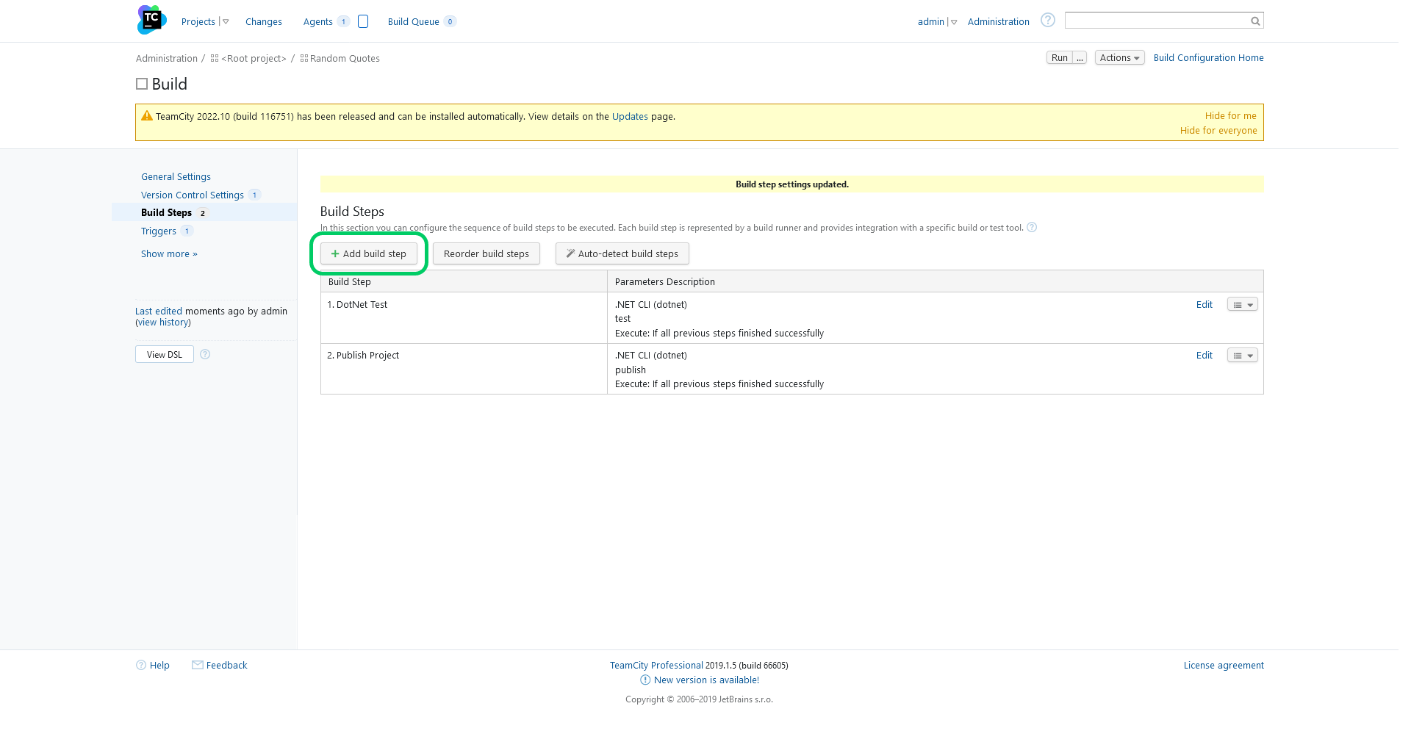
Task: Click Hide for me link
Action: [1231, 116]
